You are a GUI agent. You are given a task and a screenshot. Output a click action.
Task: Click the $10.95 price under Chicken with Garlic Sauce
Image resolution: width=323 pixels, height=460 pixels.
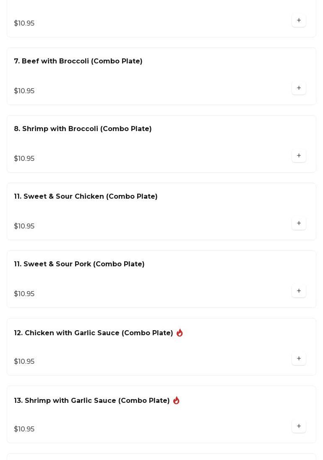pyautogui.click(x=24, y=361)
